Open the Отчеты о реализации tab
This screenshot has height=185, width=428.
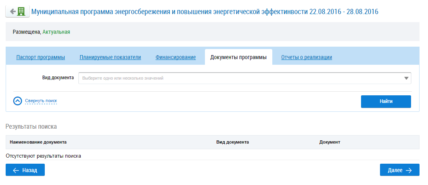click(x=306, y=57)
